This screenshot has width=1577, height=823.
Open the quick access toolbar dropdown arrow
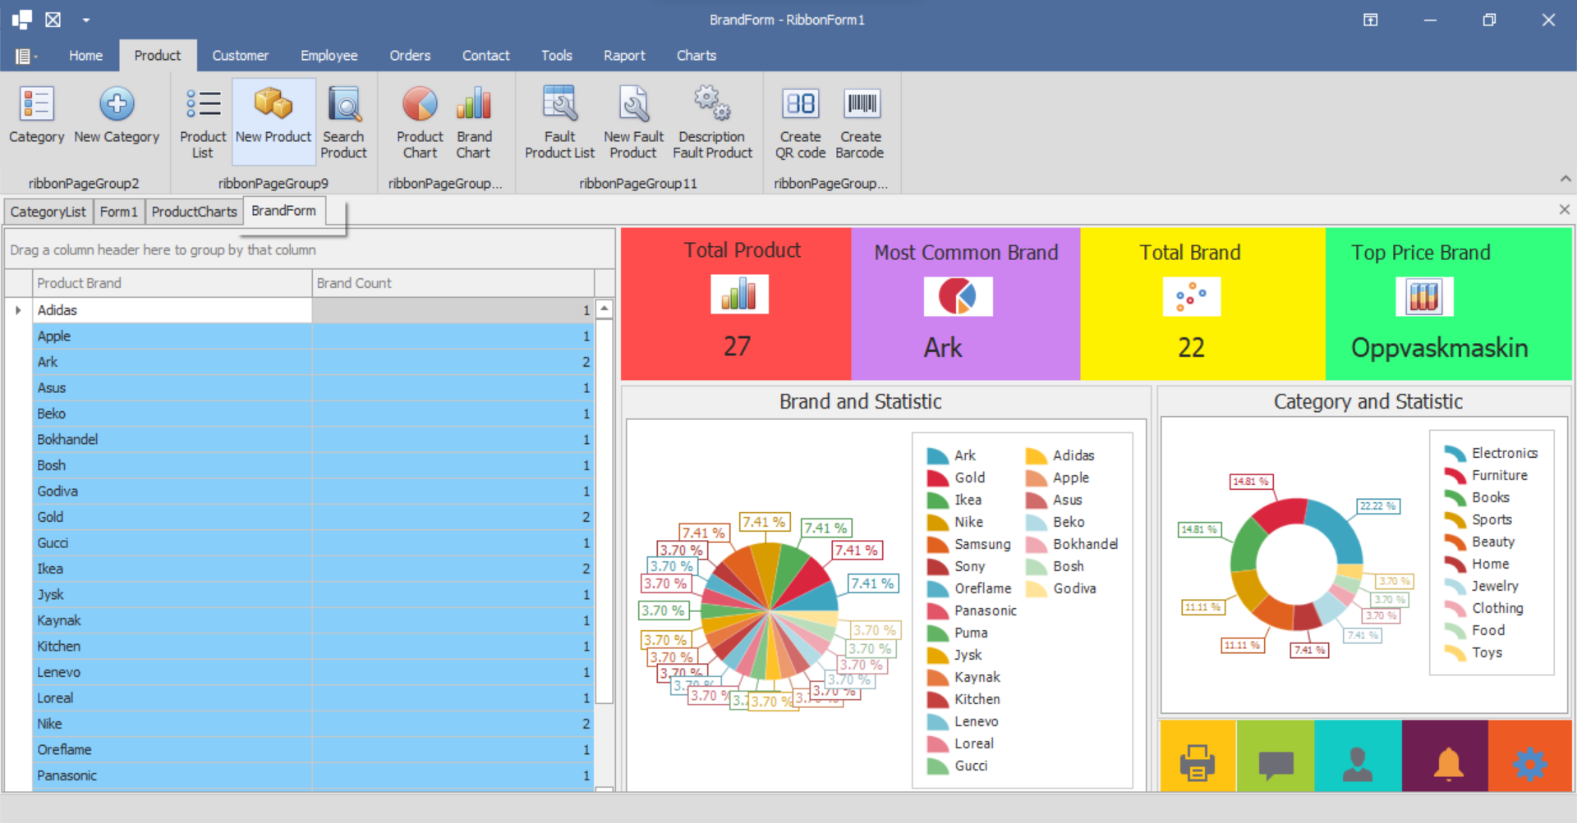coord(86,20)
